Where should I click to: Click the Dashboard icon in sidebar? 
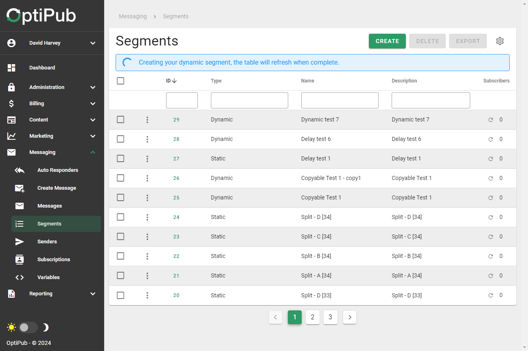pyautogui.click(x=11, y=68)
